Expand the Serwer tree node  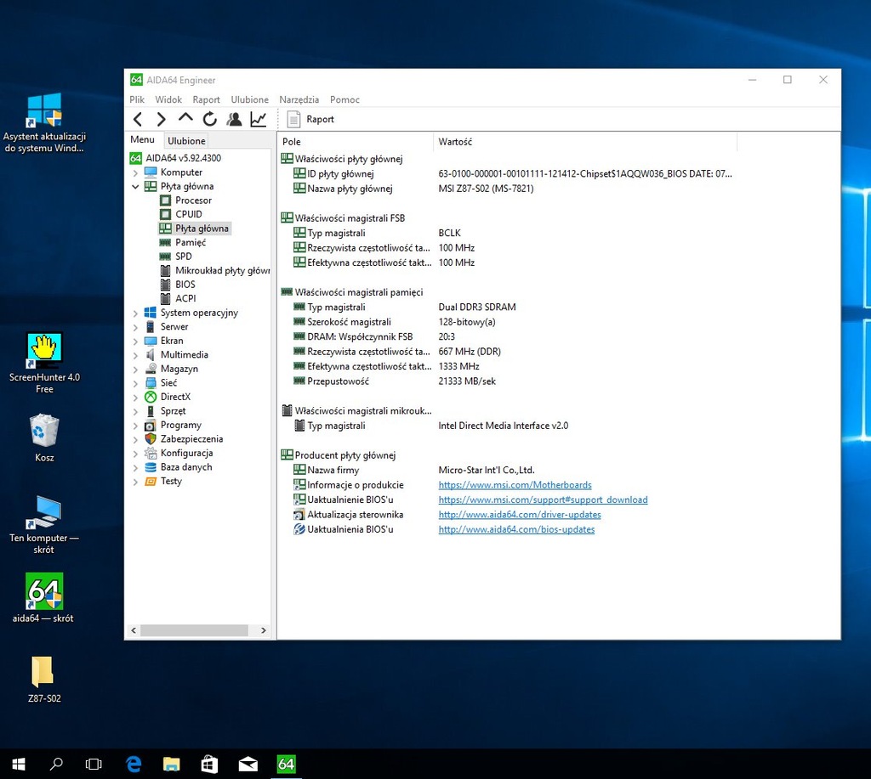(x=135, y=327)
